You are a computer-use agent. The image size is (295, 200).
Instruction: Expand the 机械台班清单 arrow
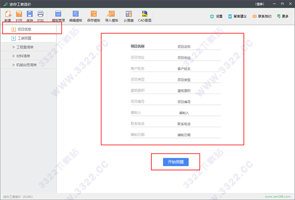click(14, 65)
